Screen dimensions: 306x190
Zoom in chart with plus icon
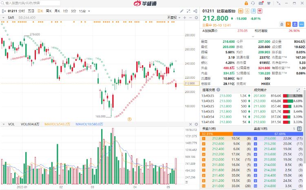(x=184, y=18)
